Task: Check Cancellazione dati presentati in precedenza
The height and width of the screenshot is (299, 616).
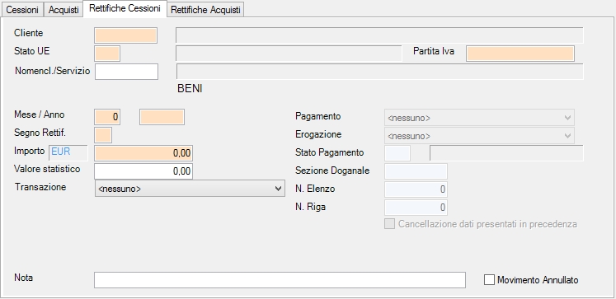Action: click(x=389, y=224)
